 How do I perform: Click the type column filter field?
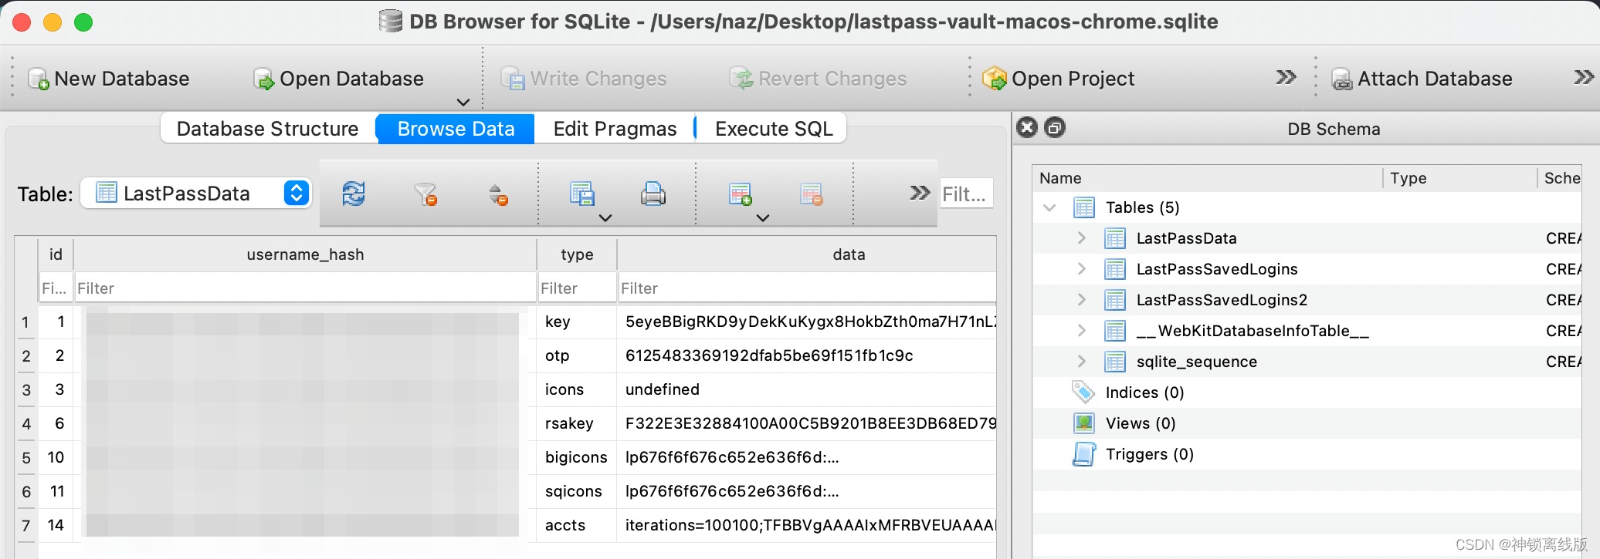click(x=577, y=288)
